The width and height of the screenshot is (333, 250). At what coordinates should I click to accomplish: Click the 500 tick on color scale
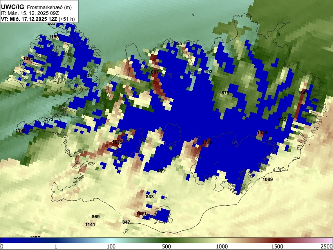(x=166, y=246)
